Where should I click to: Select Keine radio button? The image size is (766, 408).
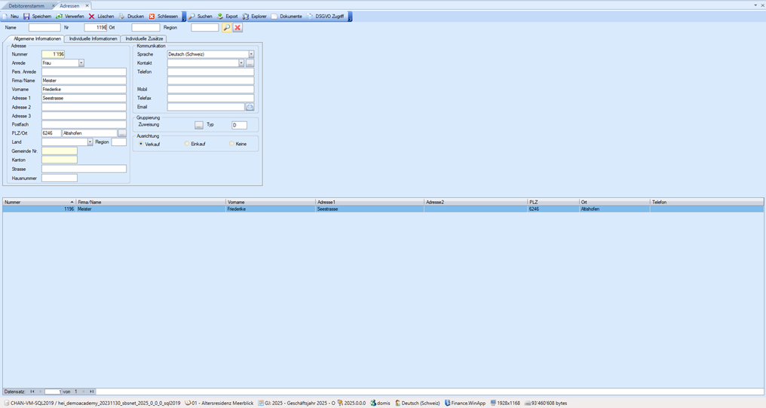tap(231, 144)
